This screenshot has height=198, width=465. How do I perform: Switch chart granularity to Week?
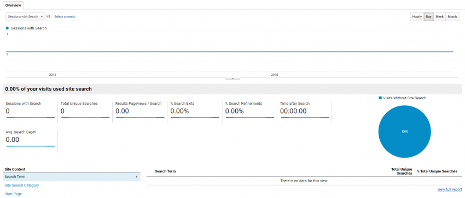[439, 17]
